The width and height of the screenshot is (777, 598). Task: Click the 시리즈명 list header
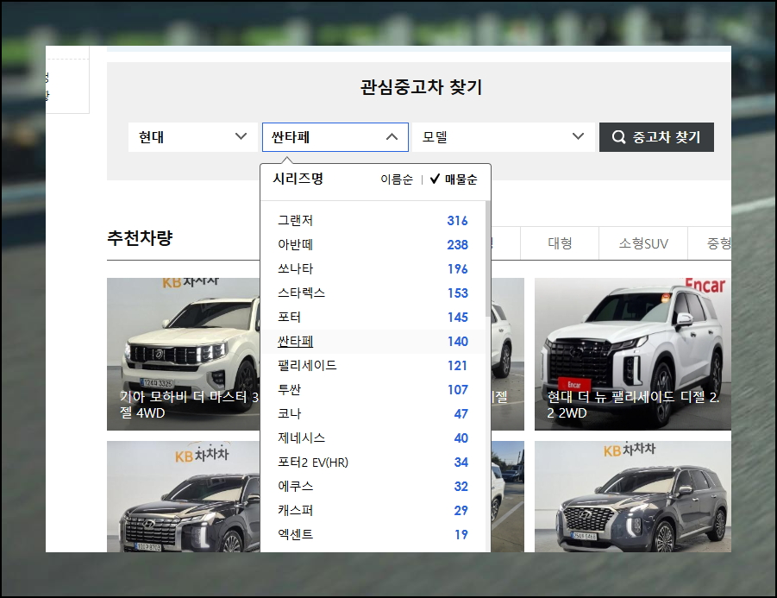click(x=298, y=179)
